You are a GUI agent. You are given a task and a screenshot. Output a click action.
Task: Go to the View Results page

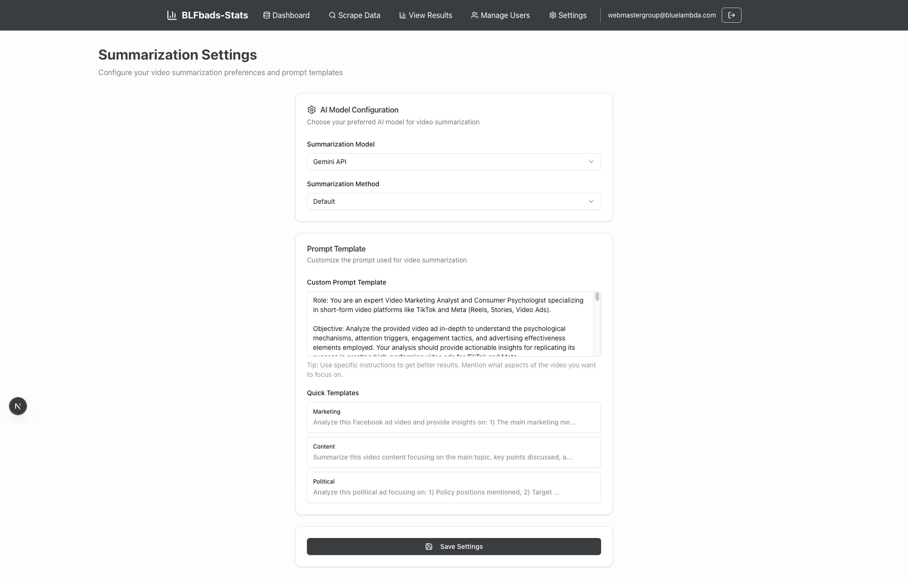coord(430,15)
